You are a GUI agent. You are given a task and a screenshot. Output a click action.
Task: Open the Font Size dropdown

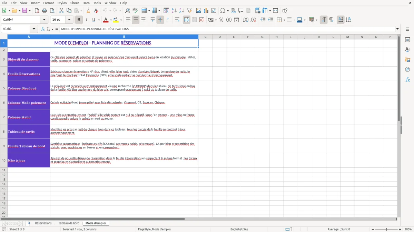[x=69, y=20]
